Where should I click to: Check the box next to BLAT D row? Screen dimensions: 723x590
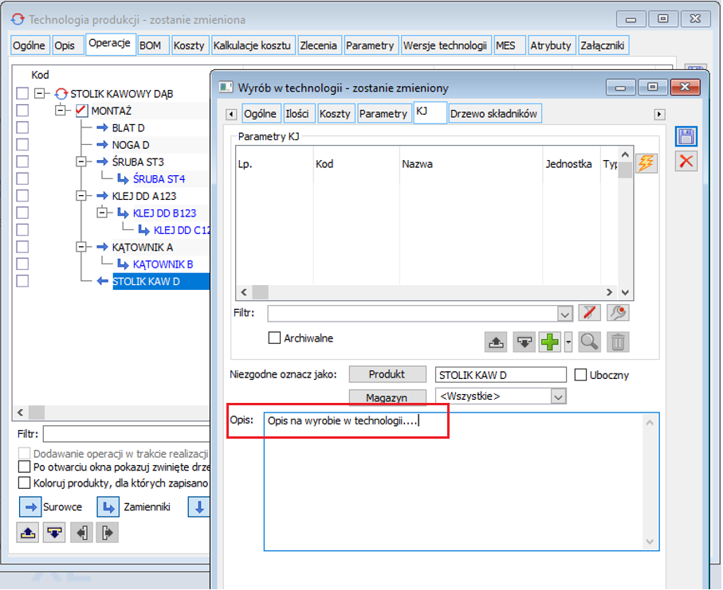point(22,128)
